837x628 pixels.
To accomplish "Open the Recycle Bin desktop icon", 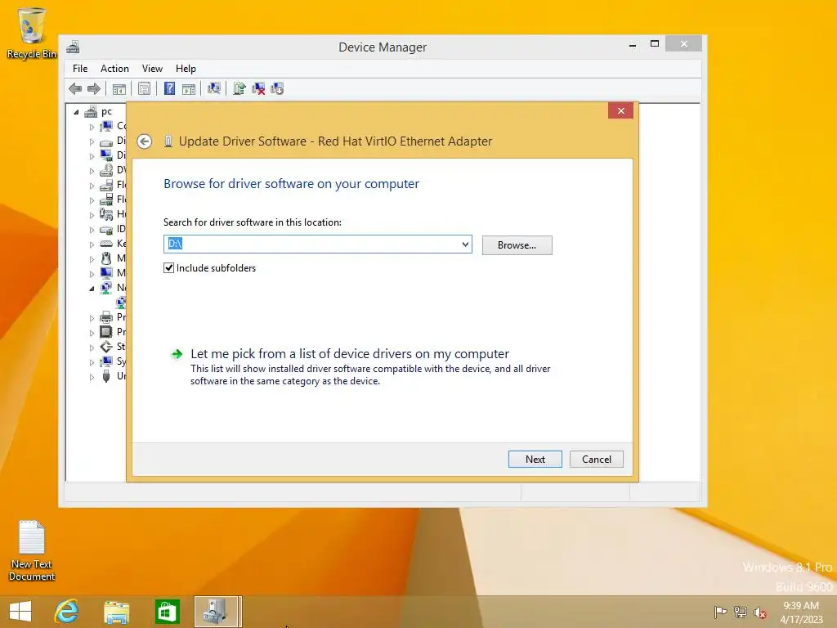I will tap(32, 33).
